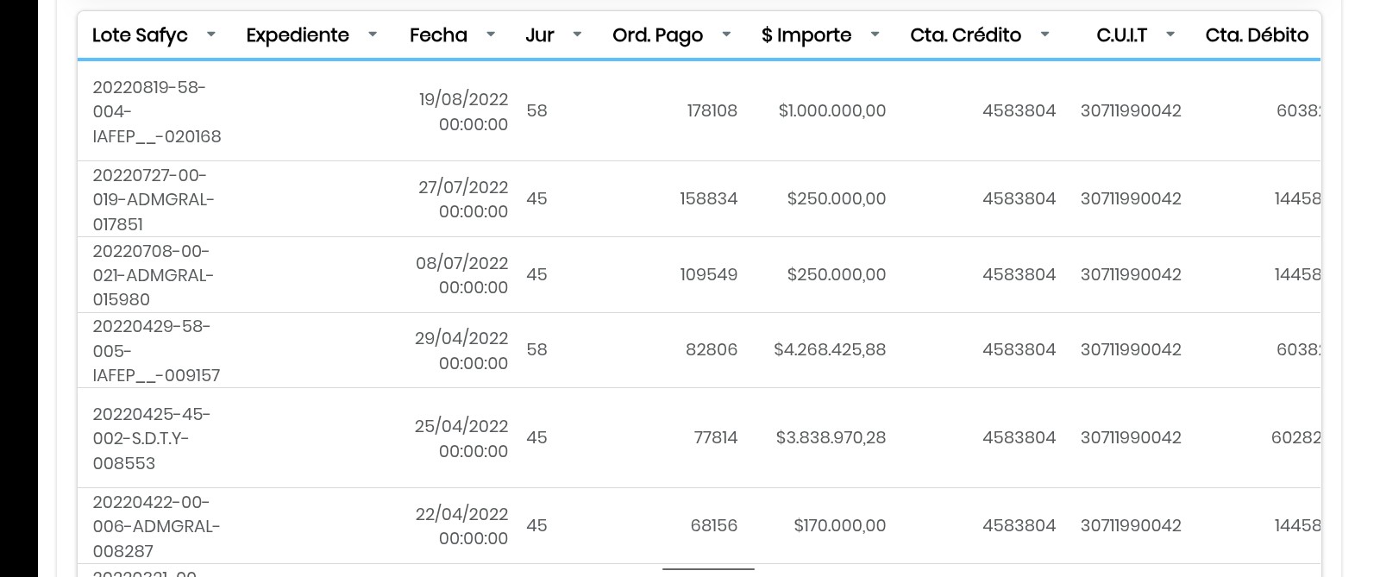Image resolution: width=1380 pixels, height=577 pixels.
Task: Click the lote 20220425-45-002-S.D.T.Y-008553 cell
Action: click(152, 438)
